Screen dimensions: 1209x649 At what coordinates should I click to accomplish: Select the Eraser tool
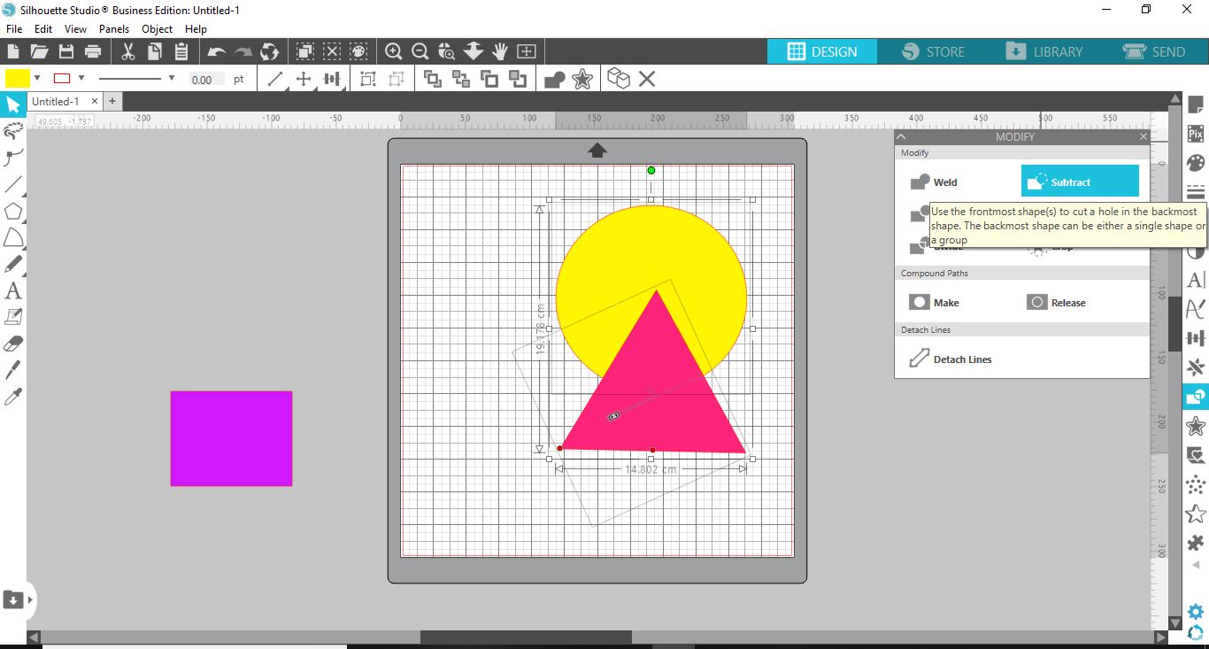pyautogui.click(x=13, y=343)
